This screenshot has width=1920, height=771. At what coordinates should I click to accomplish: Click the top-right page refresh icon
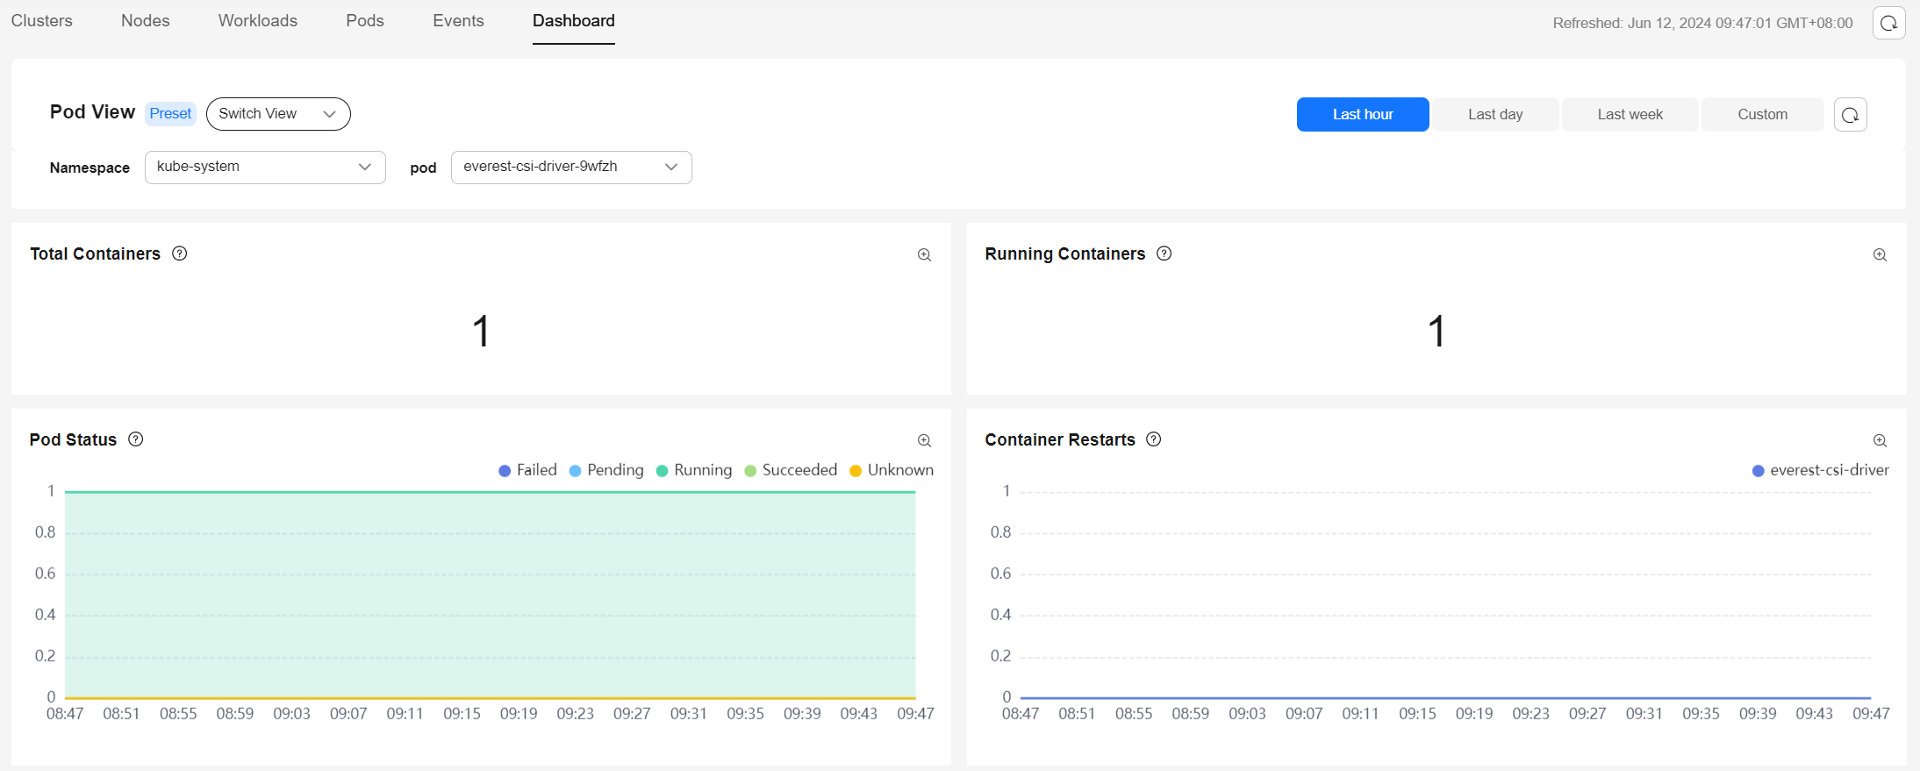point(1888,23)
